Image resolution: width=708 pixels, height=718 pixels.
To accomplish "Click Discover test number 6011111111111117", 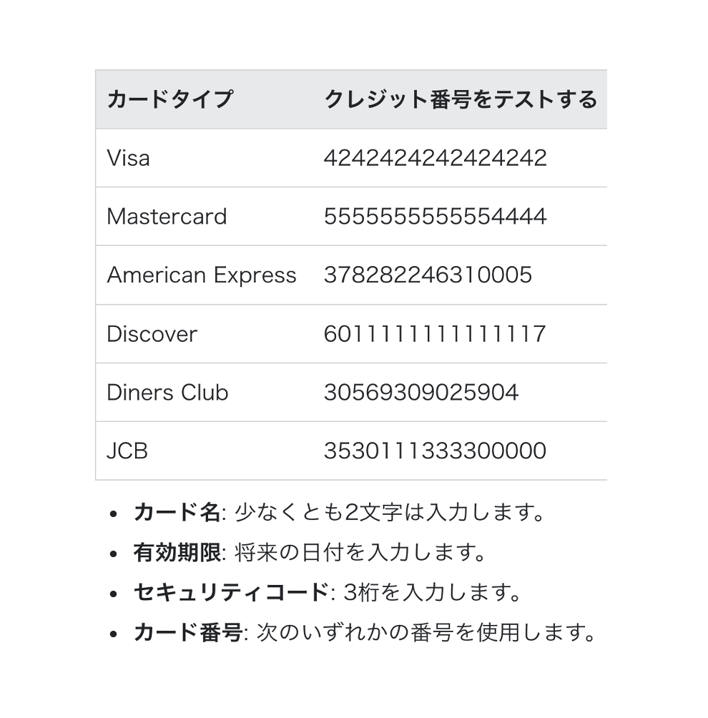I will 435,334.
